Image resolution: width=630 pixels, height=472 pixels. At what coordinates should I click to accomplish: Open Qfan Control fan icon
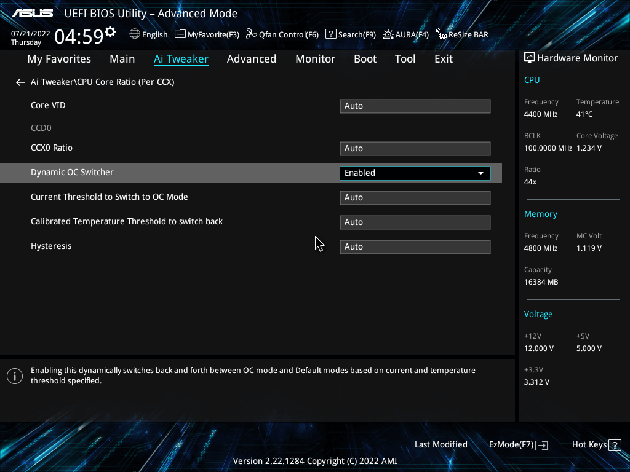point(252,34)
